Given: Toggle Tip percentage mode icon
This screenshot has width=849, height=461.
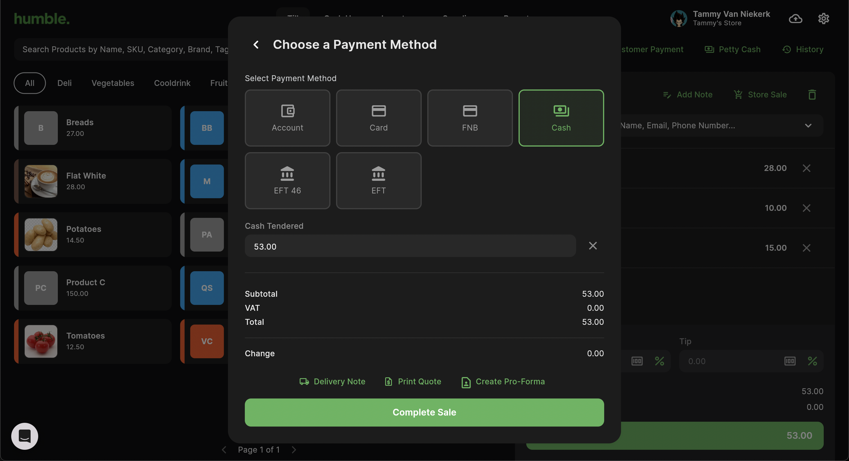Looking at the screenshot, I should (812, 362).
